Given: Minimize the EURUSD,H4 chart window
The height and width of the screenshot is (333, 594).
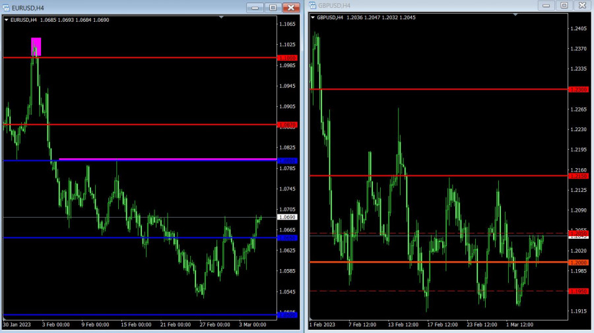Looking at the screenshot, I should pos(255,7).
